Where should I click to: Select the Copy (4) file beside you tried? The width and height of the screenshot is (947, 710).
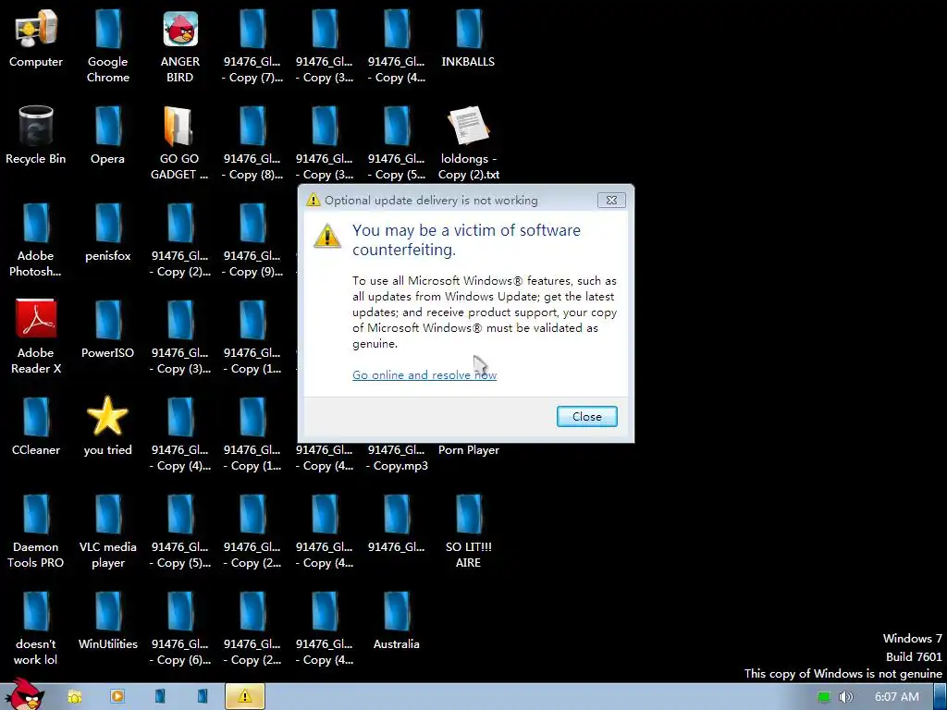tap(180, 435)
